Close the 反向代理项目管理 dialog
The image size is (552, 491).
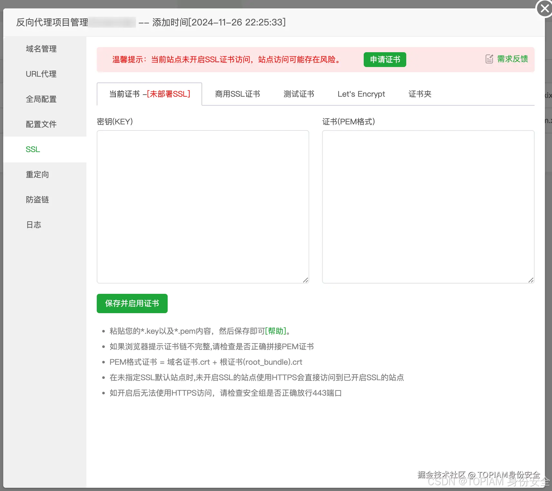click(x=544, y=9)
